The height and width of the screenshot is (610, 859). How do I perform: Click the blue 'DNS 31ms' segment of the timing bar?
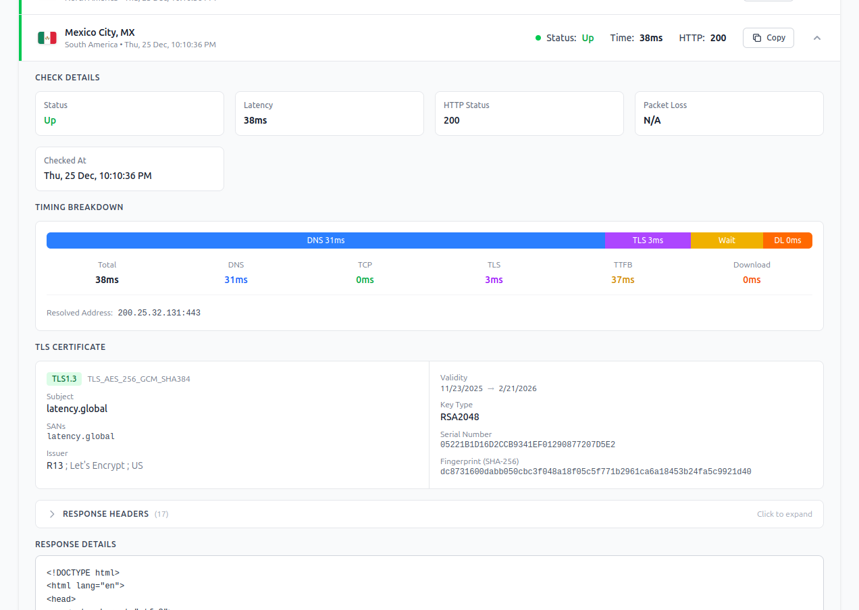pos(326,240)
